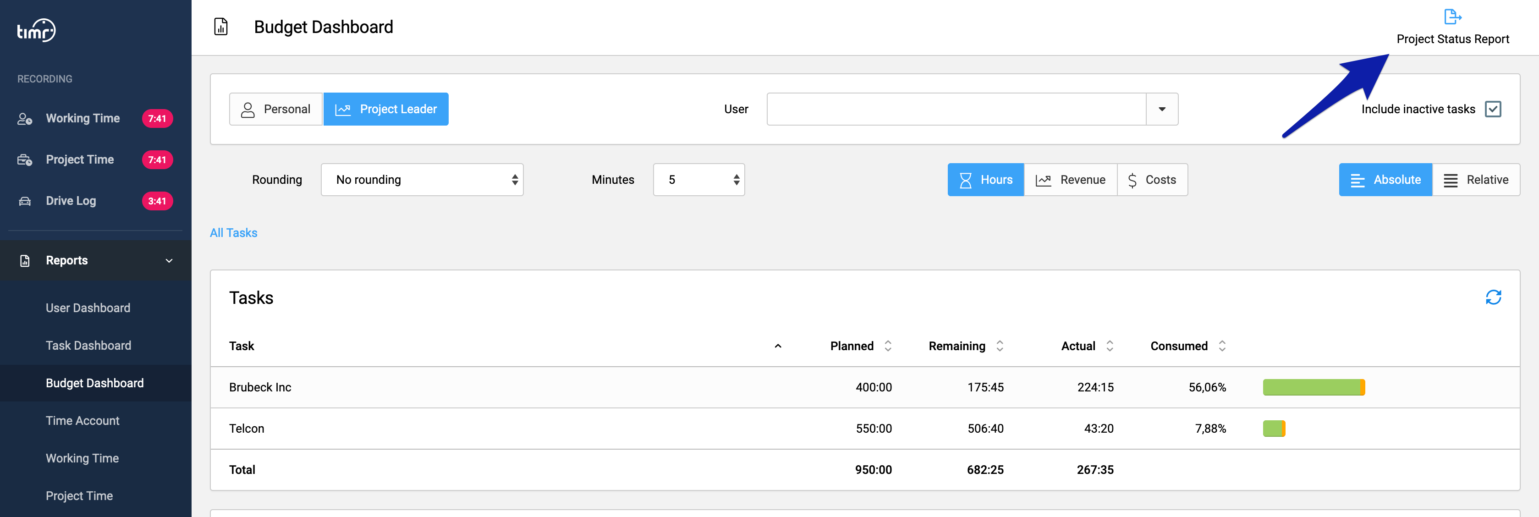This screenshot has height=517, width=1539.
Task: Click Brubeck Inc actual 224:15 value
Action: pos(1095,387)
